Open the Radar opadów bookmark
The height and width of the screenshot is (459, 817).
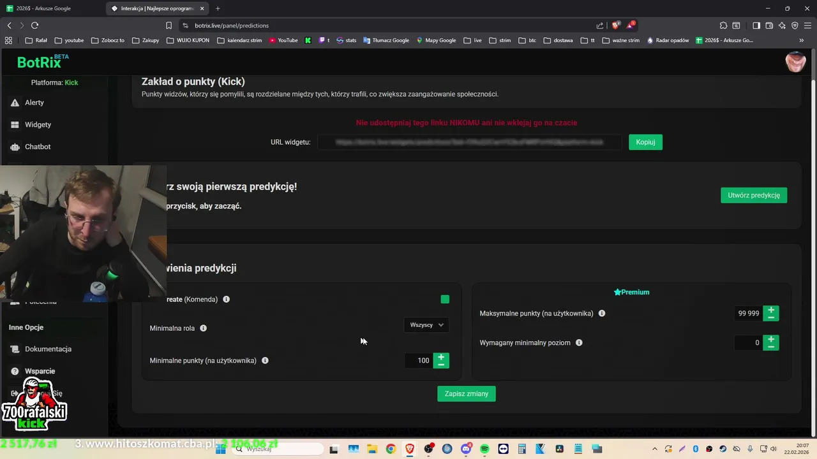[668, 40]
